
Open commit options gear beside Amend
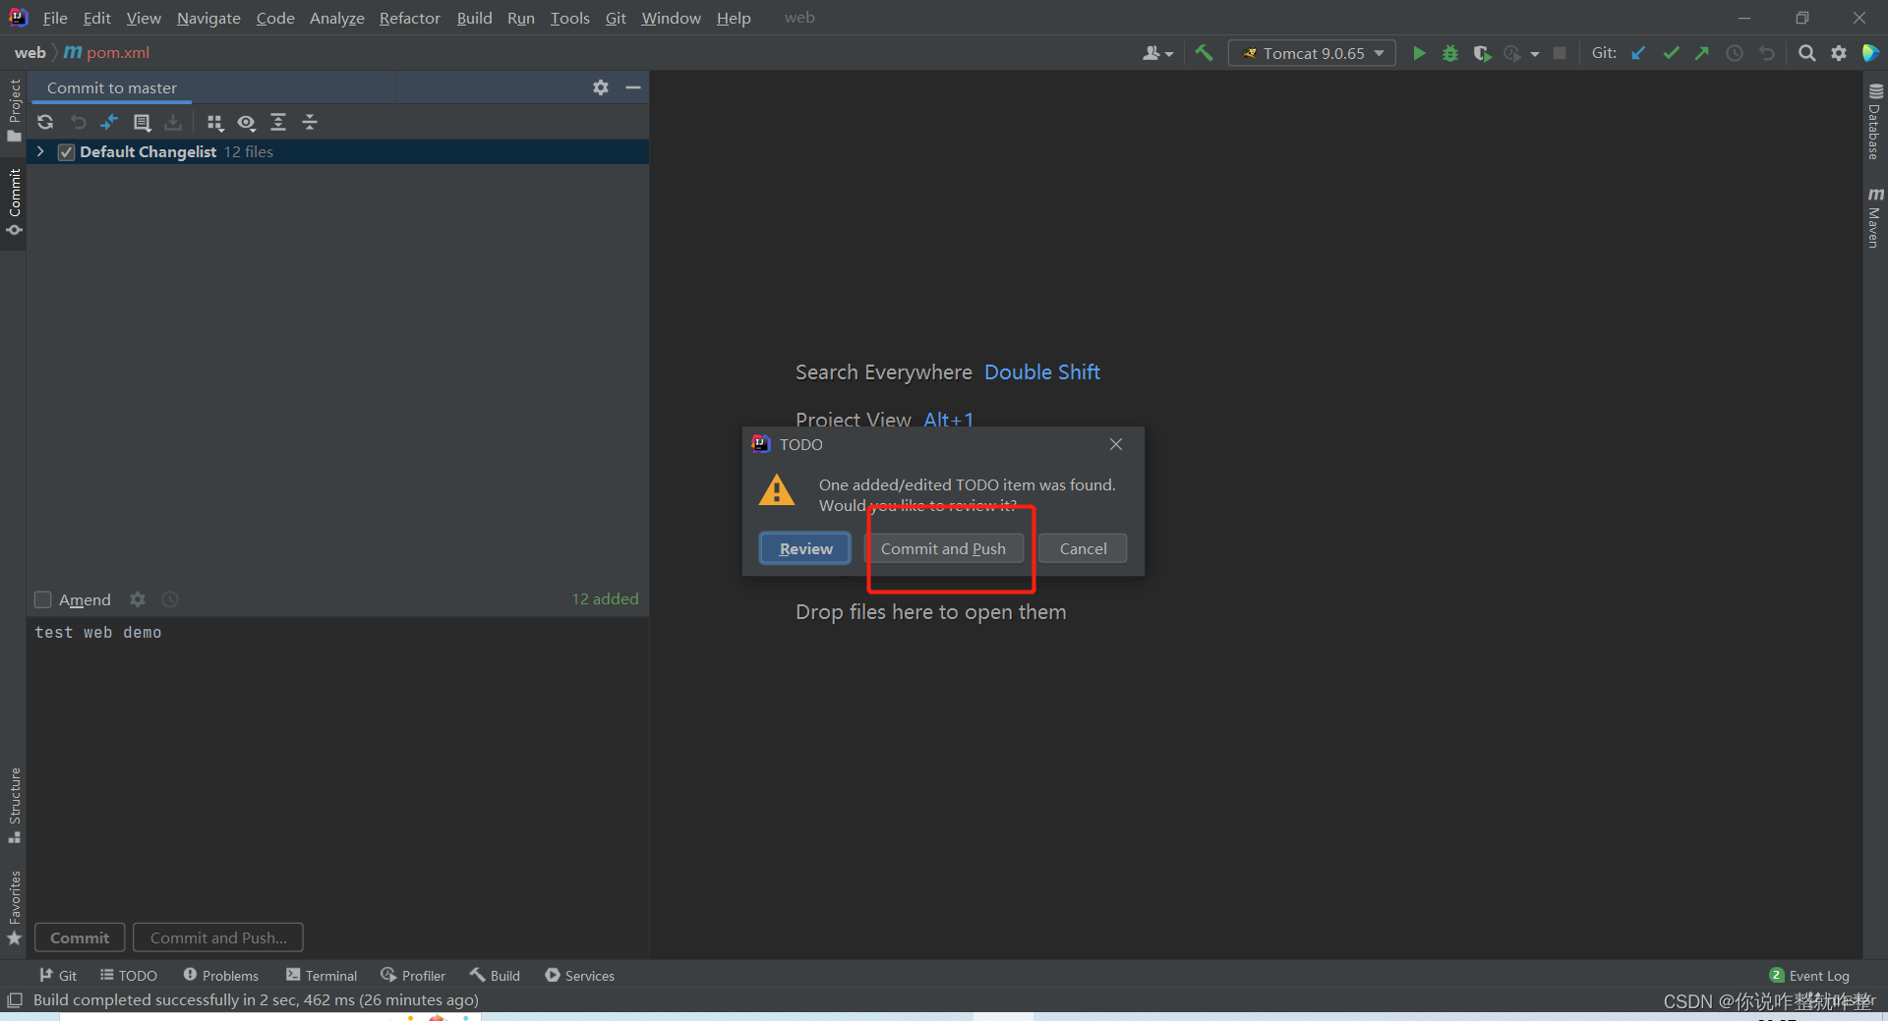(x=138, y=599)
